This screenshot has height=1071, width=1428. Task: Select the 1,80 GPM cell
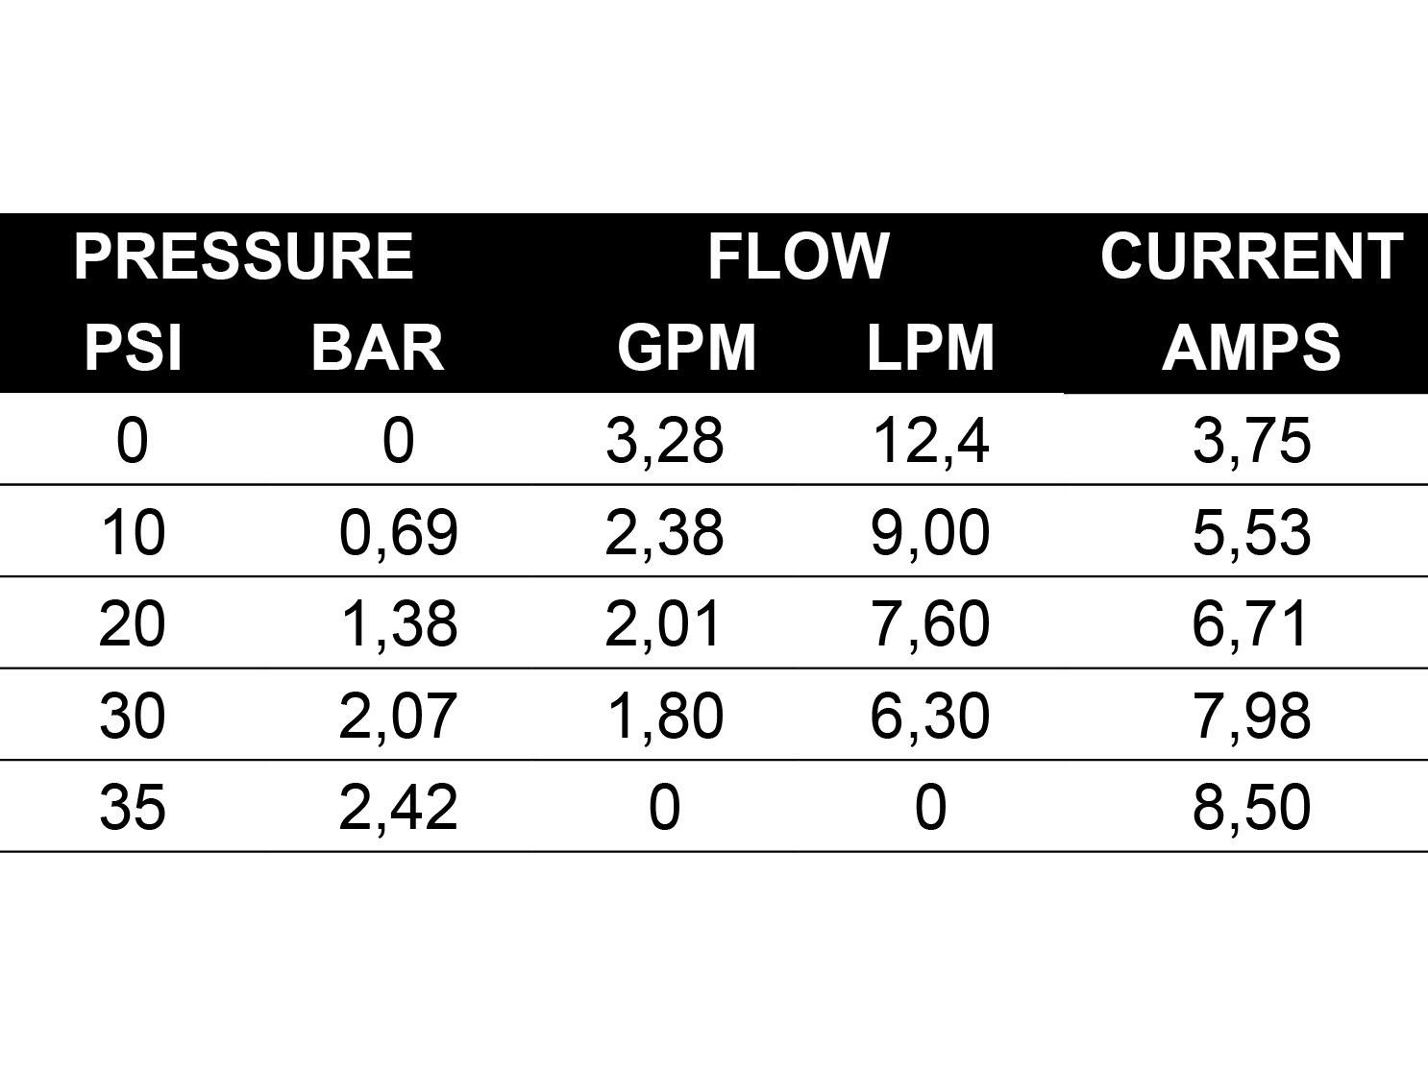pos(664,716)
